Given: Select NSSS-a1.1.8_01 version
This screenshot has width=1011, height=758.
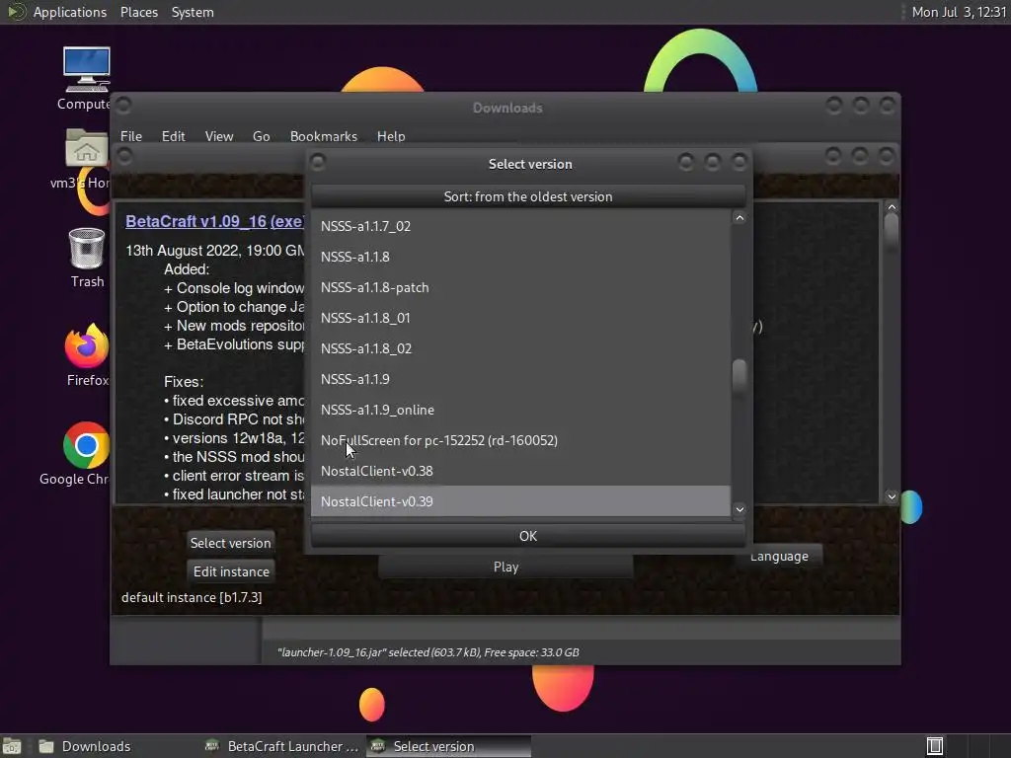Looking at the screenshot, I should pos(520,318).
